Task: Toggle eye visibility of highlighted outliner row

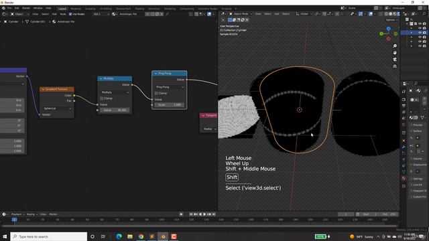Action: click(x=420, y=33)
